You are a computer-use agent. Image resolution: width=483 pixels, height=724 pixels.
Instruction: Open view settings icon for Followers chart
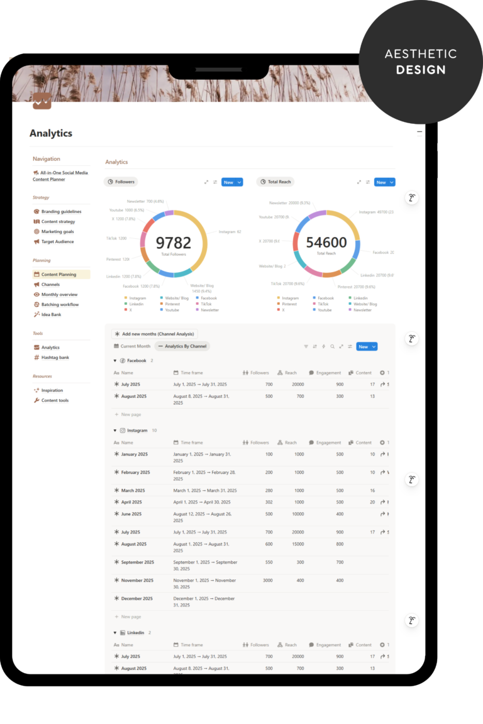coord(215,182)
